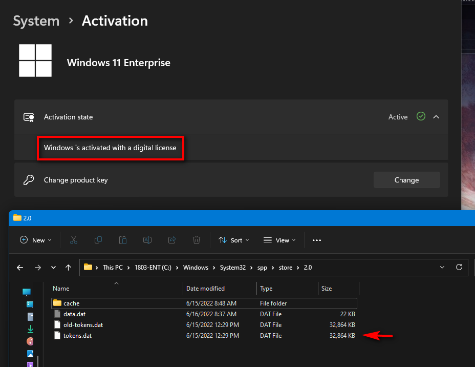The height and width of the screenshot is (367, 475).
Task: Click the Delete trash icon in Explorer toolbar
Action: [x=197, y=240]
